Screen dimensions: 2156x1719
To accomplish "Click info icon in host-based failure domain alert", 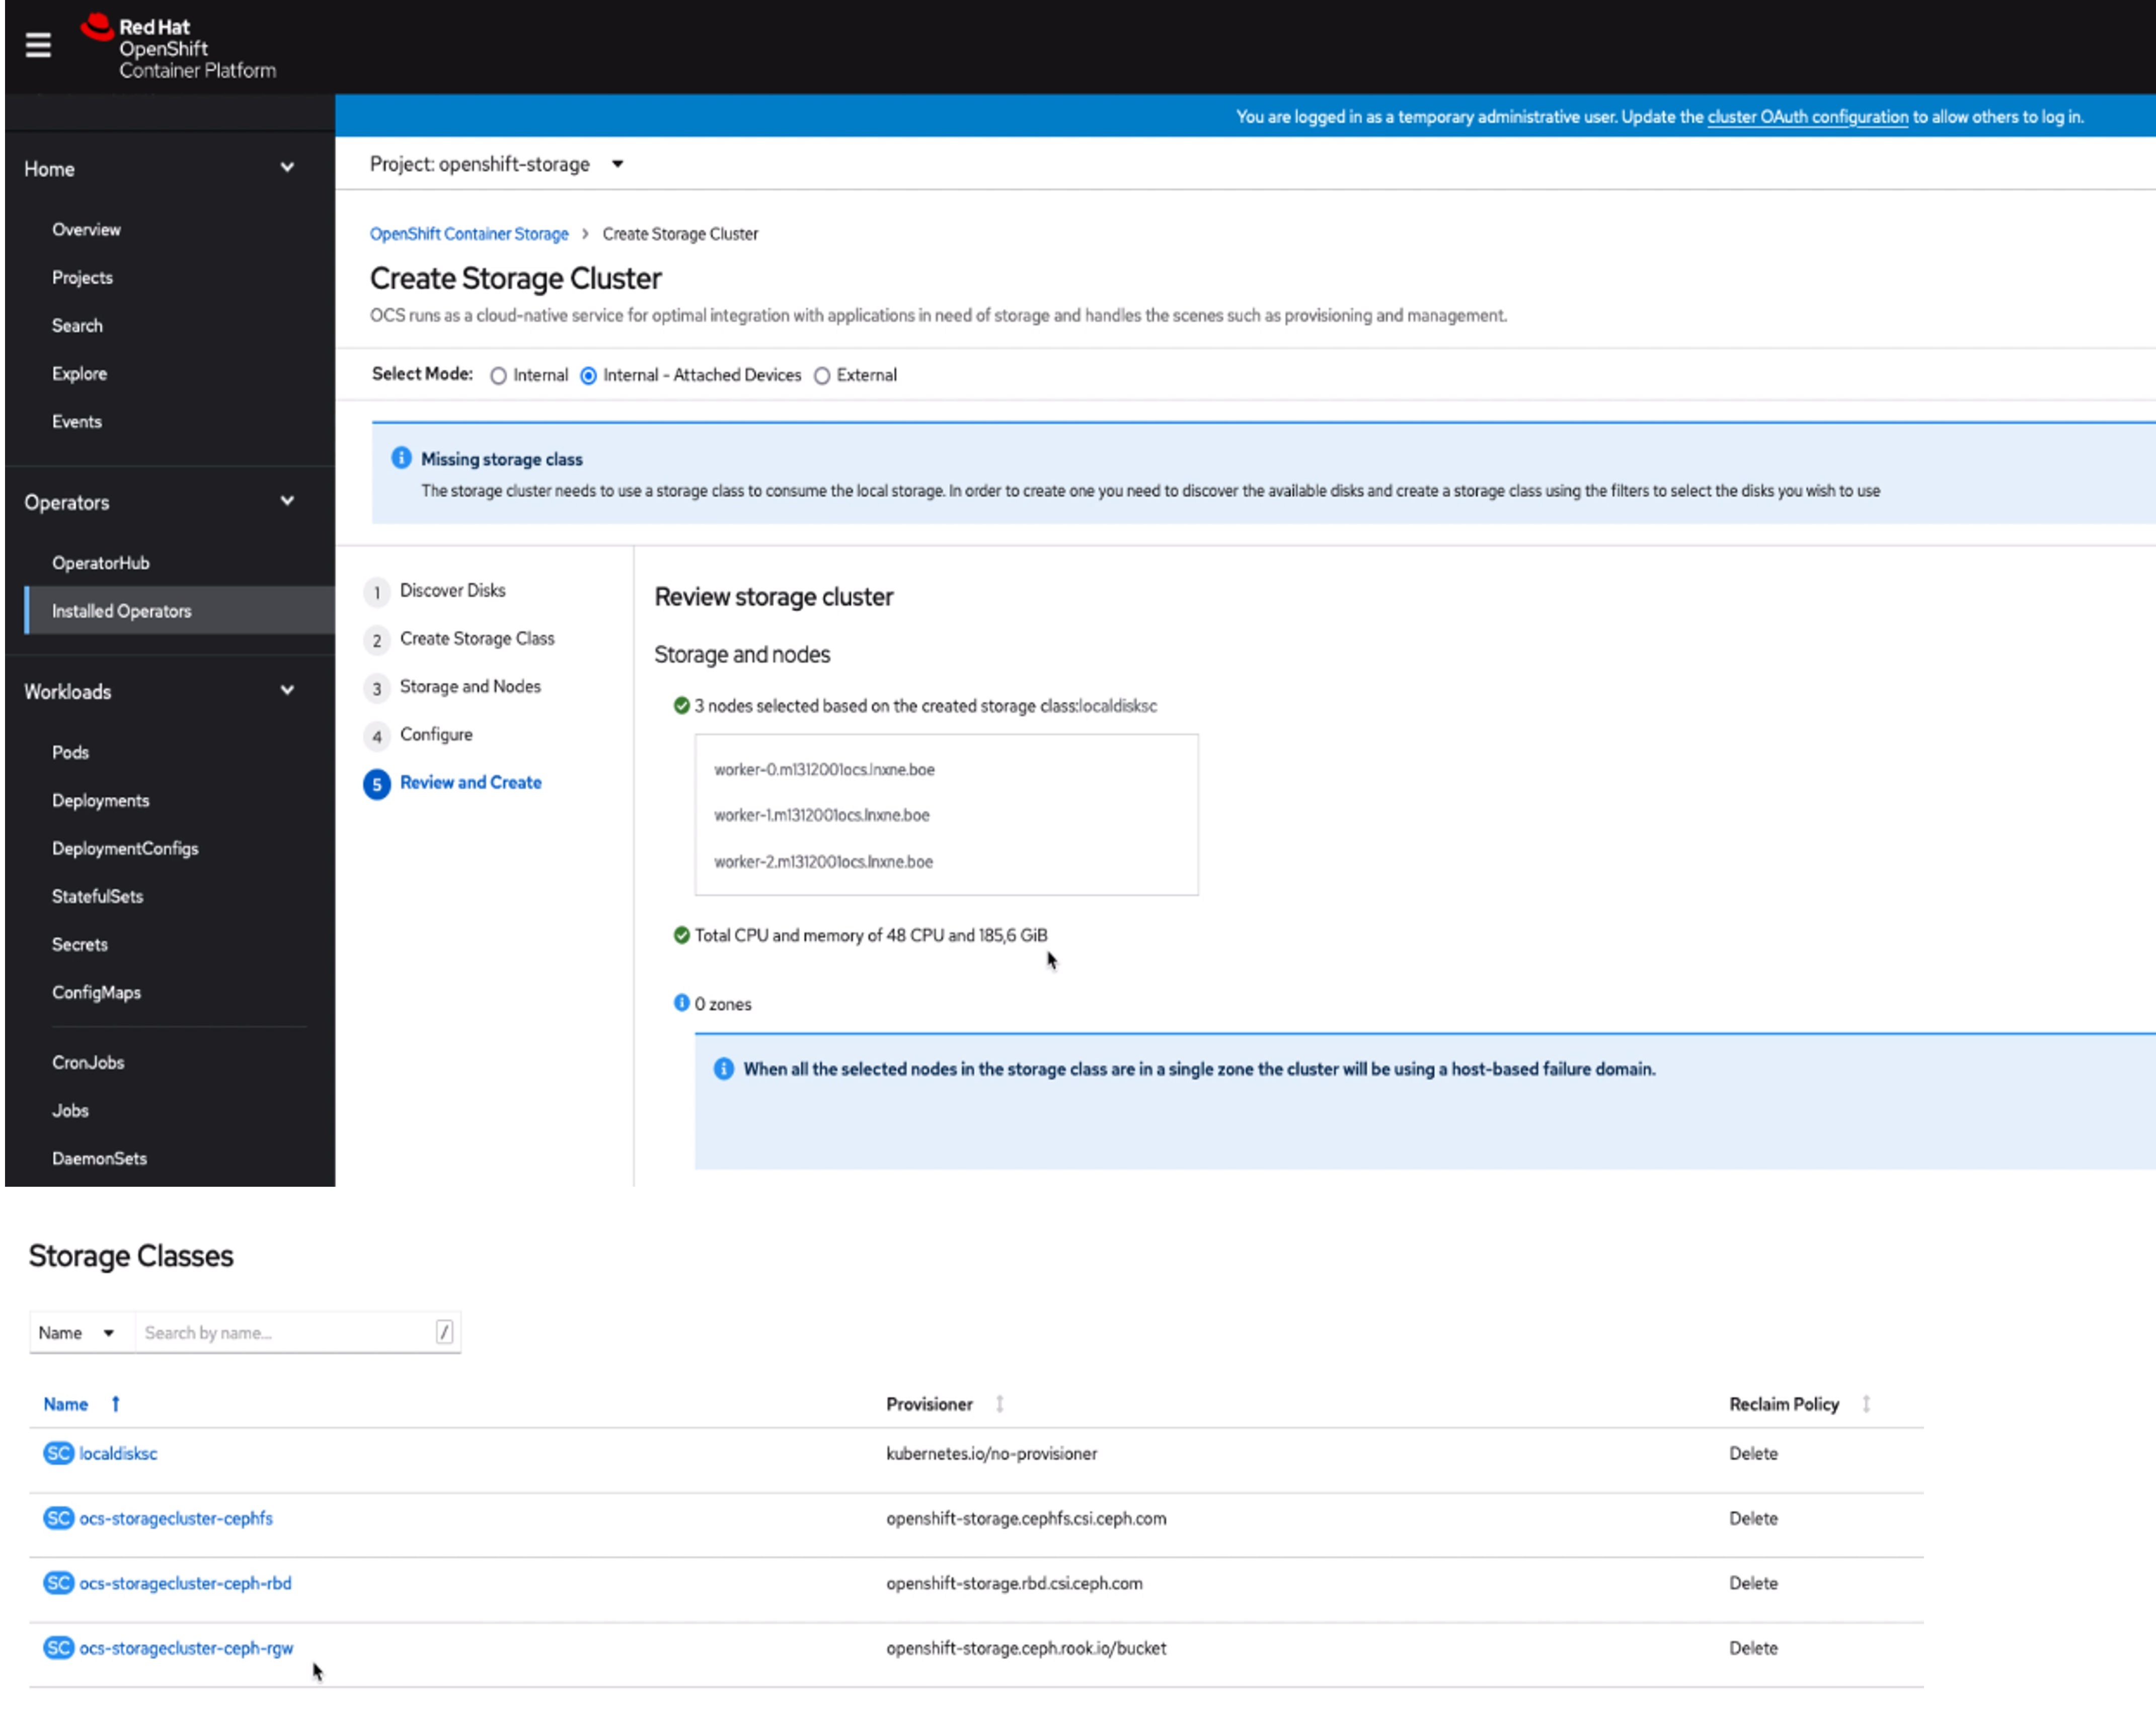I will tap(723, 1069).
